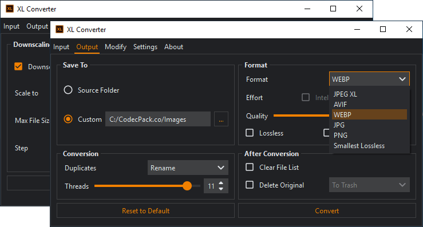Toggle the Intelligent effort checkbox

coord(306,97)
